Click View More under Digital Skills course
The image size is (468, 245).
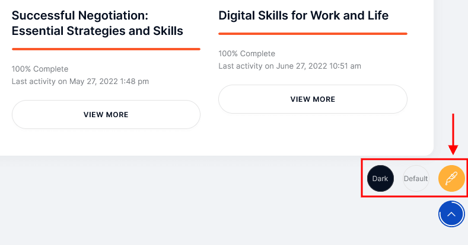[313, 99]
